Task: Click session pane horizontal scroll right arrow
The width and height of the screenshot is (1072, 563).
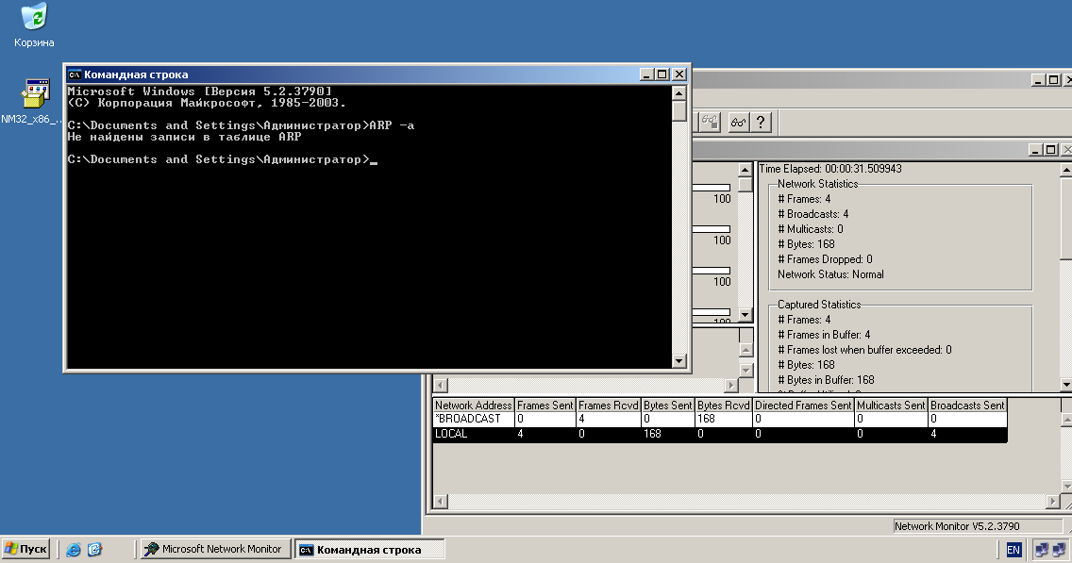Action: [731, 386]
